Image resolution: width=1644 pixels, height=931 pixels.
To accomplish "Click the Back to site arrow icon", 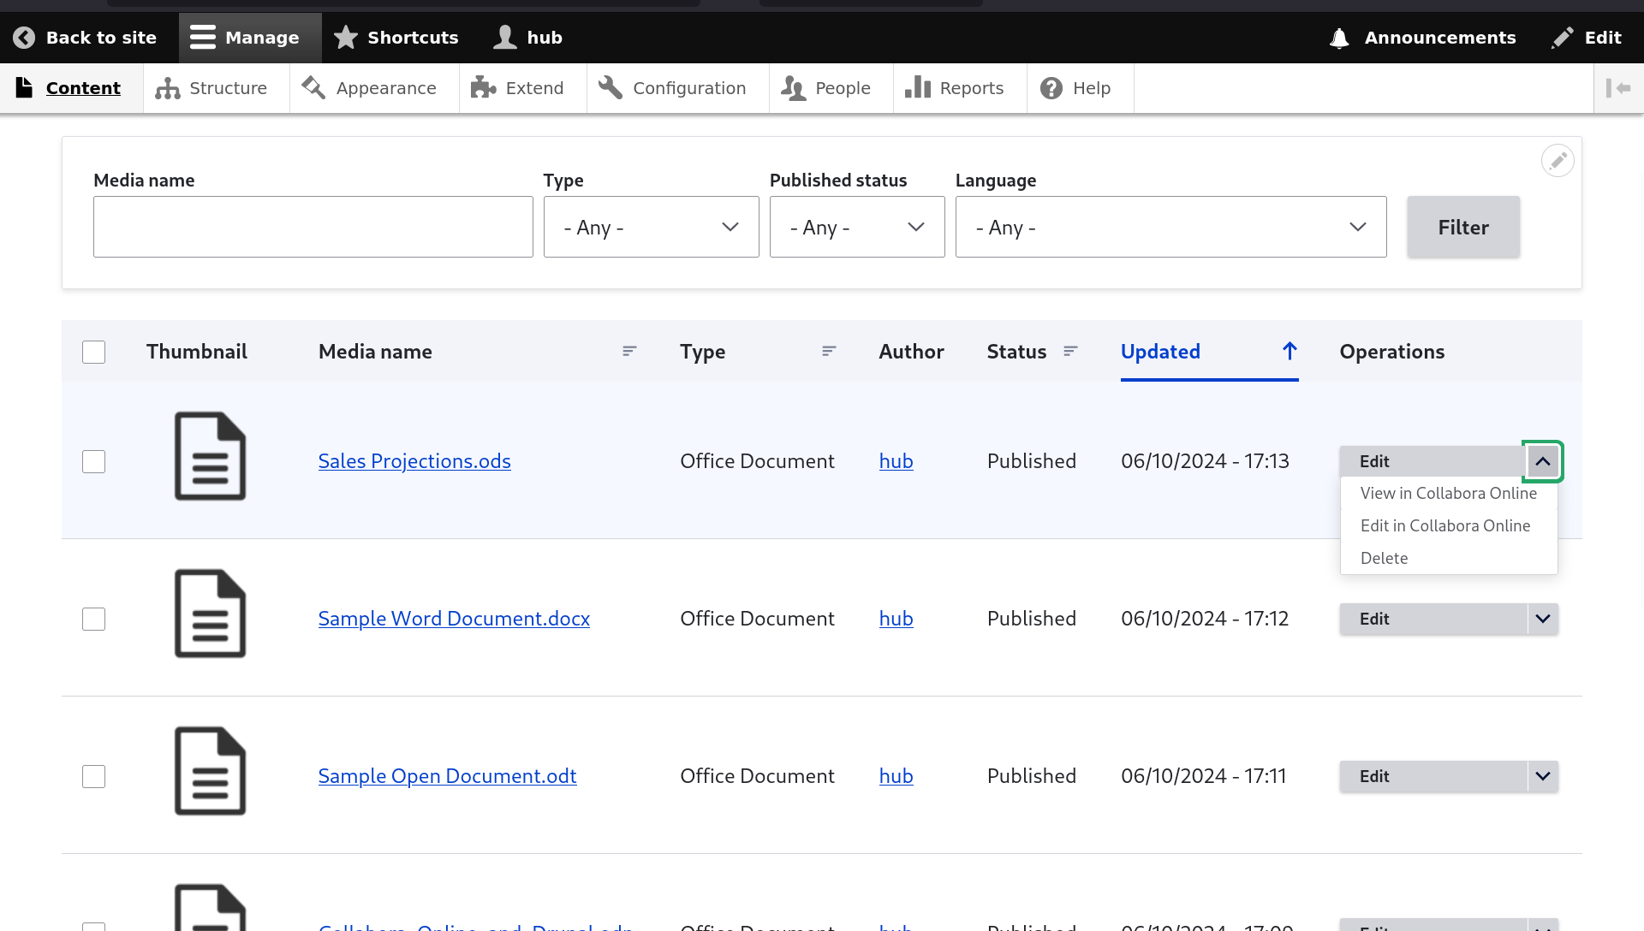I will tap(24, 38).
